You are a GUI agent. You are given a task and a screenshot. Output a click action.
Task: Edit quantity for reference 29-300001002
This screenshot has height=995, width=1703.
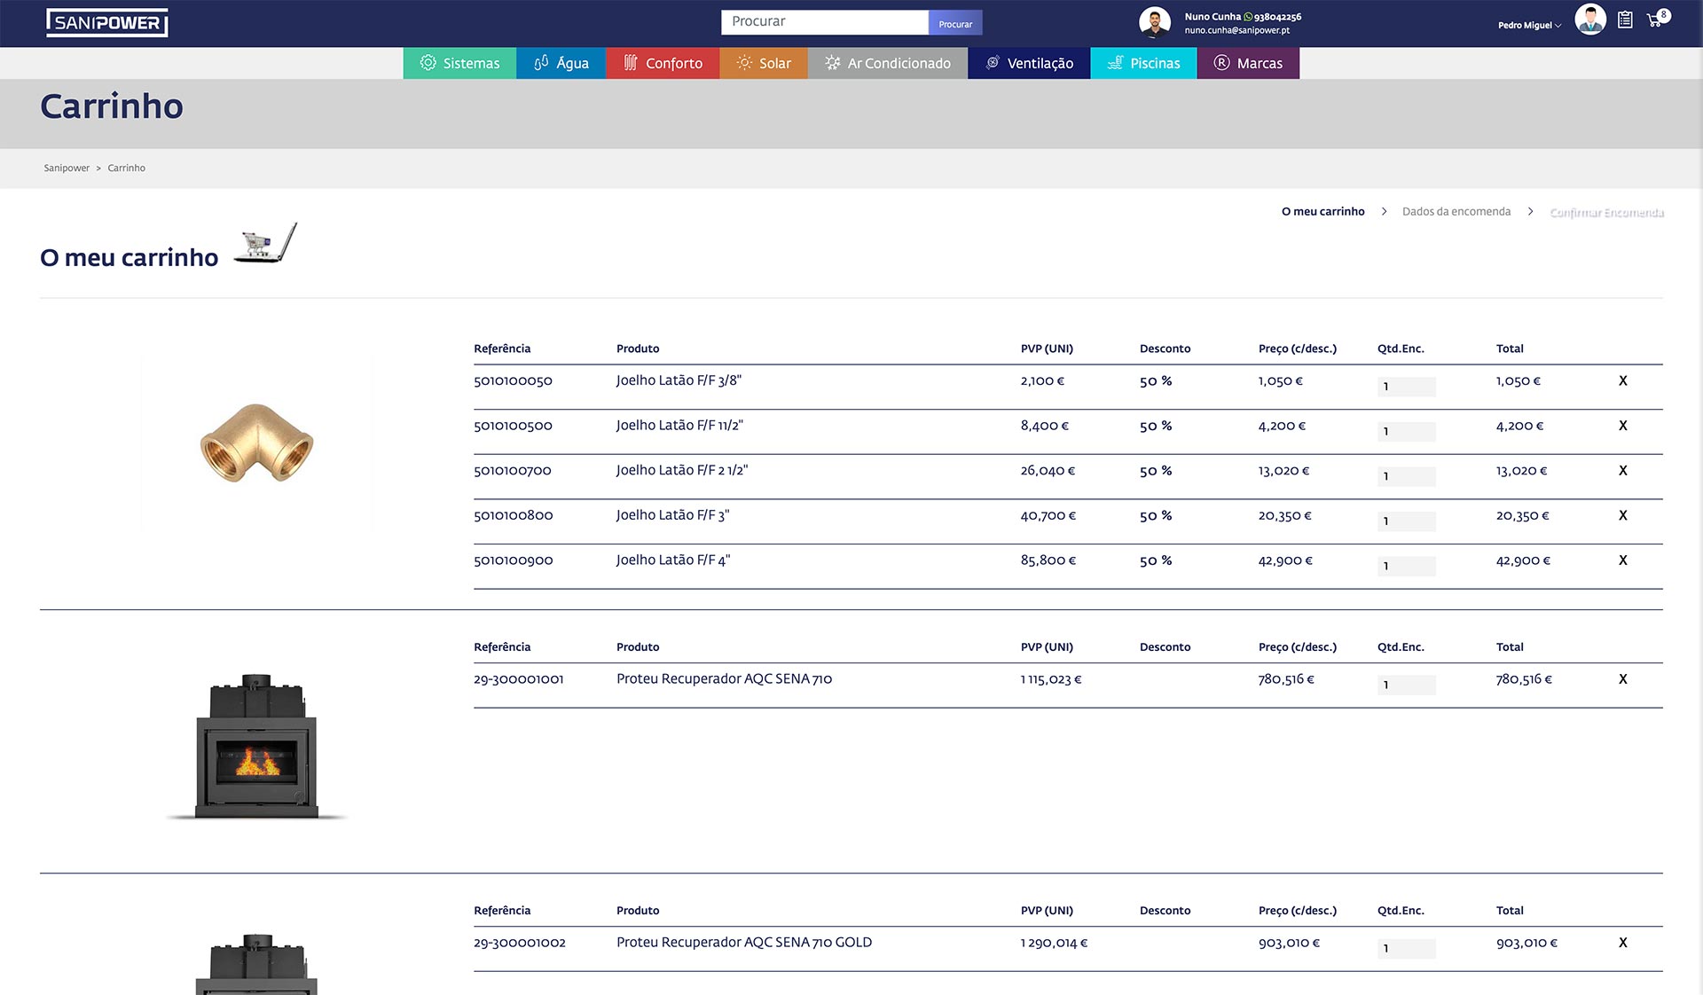[1407, 948]
